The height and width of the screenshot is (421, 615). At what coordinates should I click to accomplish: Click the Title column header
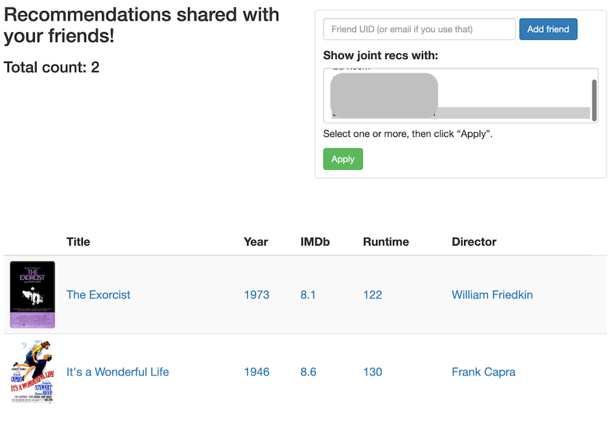tap(78, 242)
